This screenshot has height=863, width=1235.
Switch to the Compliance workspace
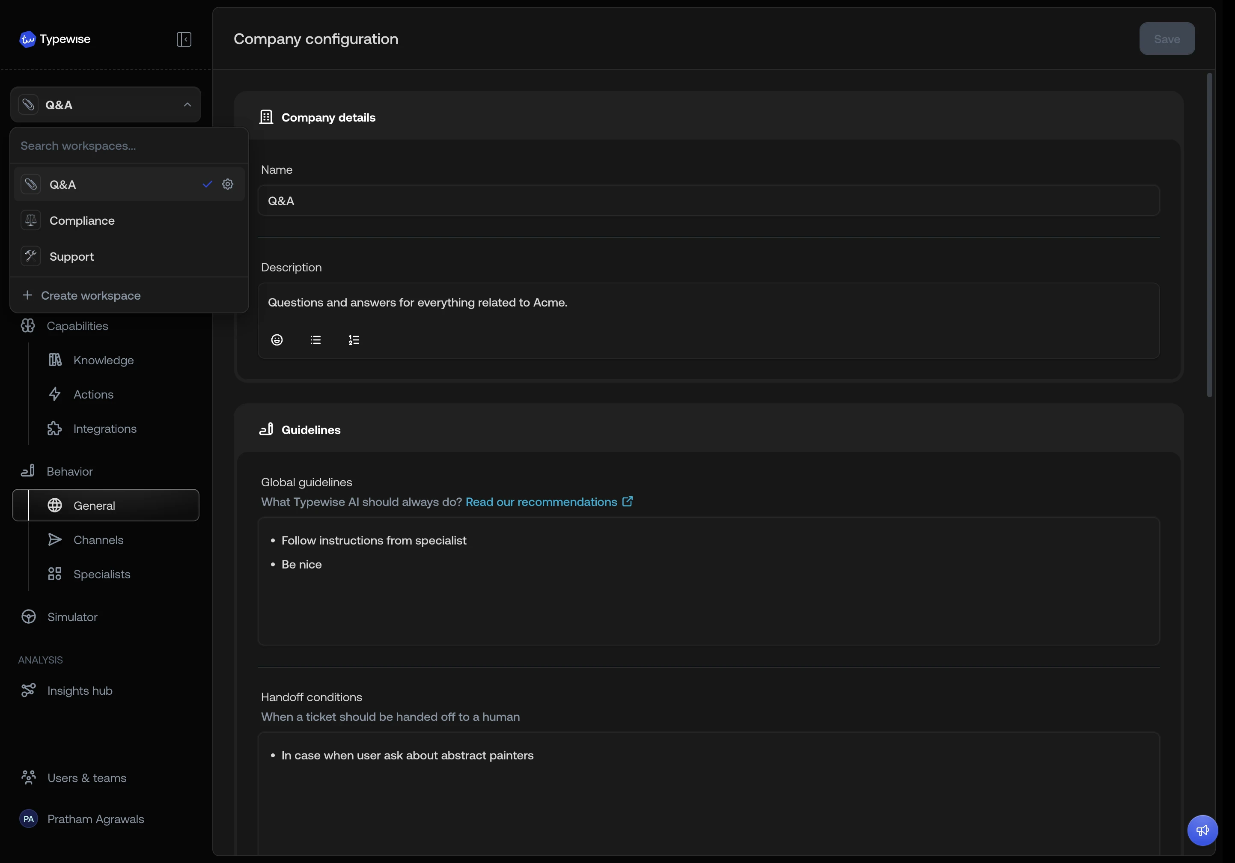(82, 220)
